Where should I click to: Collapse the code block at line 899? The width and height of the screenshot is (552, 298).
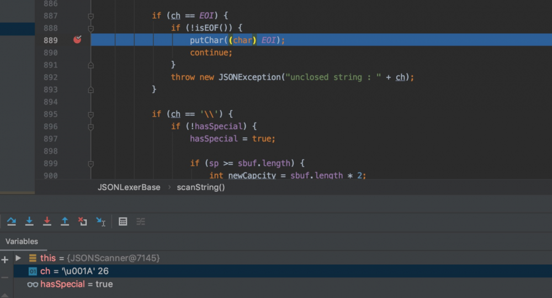(91, 164)
